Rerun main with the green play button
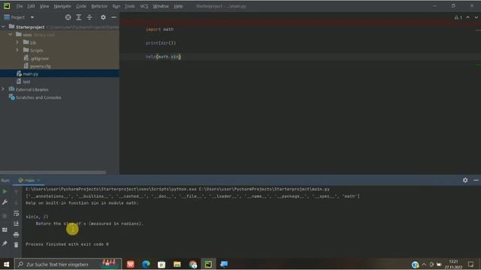This screenshot has height=270, width=481. [5, 191]
